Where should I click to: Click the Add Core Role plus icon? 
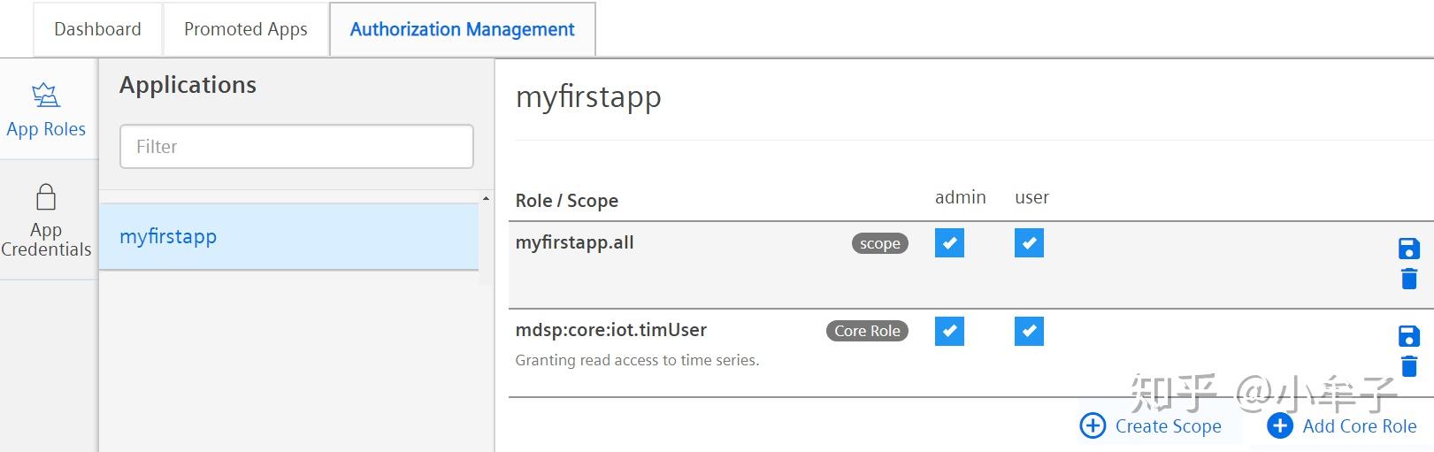[1280, 425]
